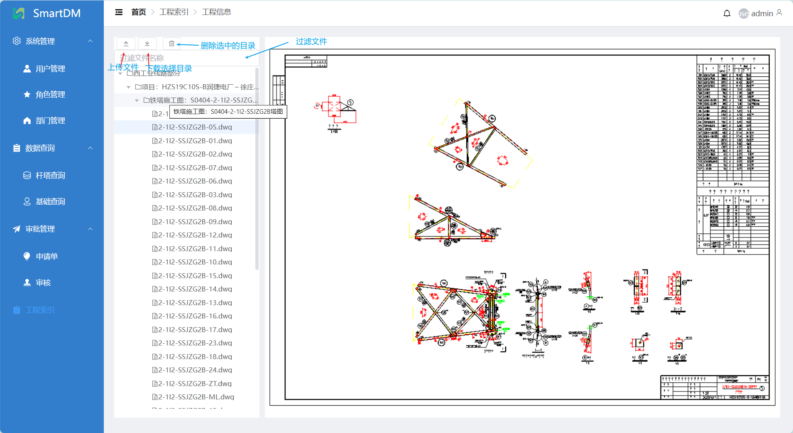793x433 pixels.
Task: Toggle the hamburger menu collapse icon
Action: click(119, 12)
